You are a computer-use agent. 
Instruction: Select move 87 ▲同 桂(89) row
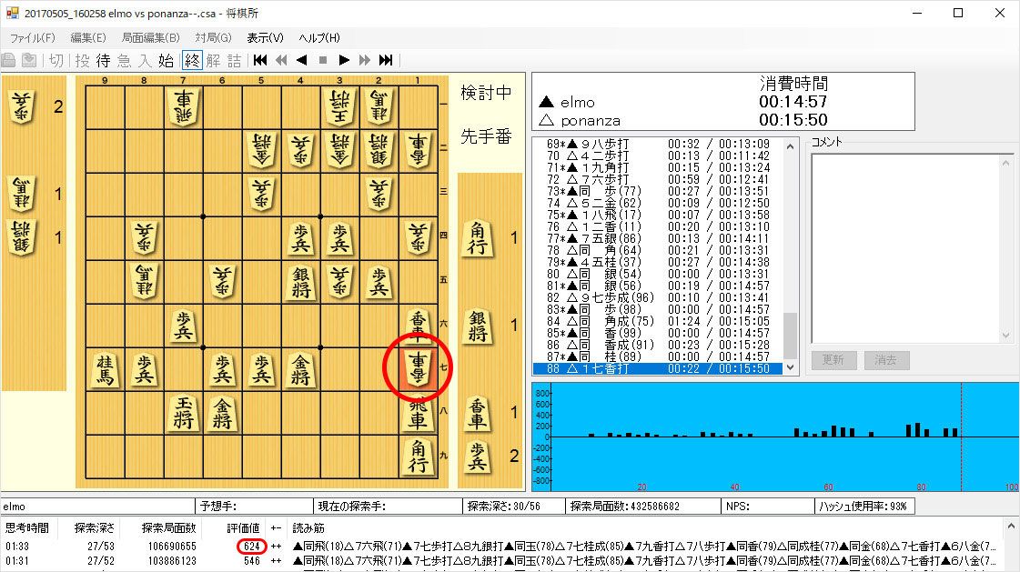tap(658, 356)
